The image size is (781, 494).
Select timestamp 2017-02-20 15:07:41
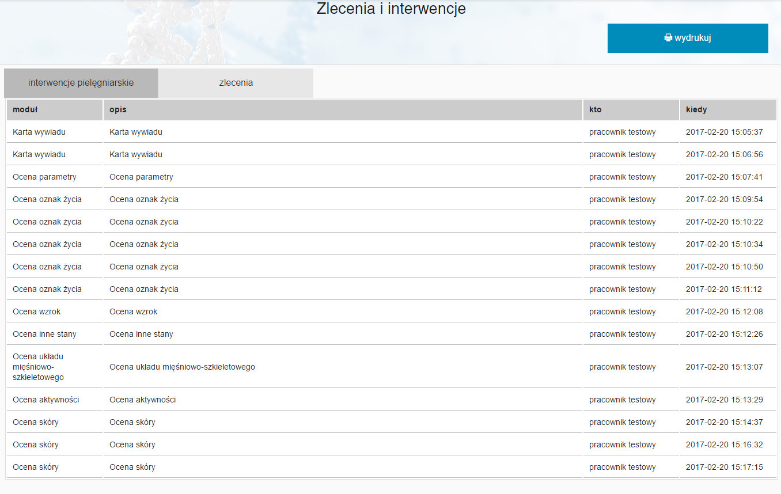pyautogui.click(x=724, y=177)
